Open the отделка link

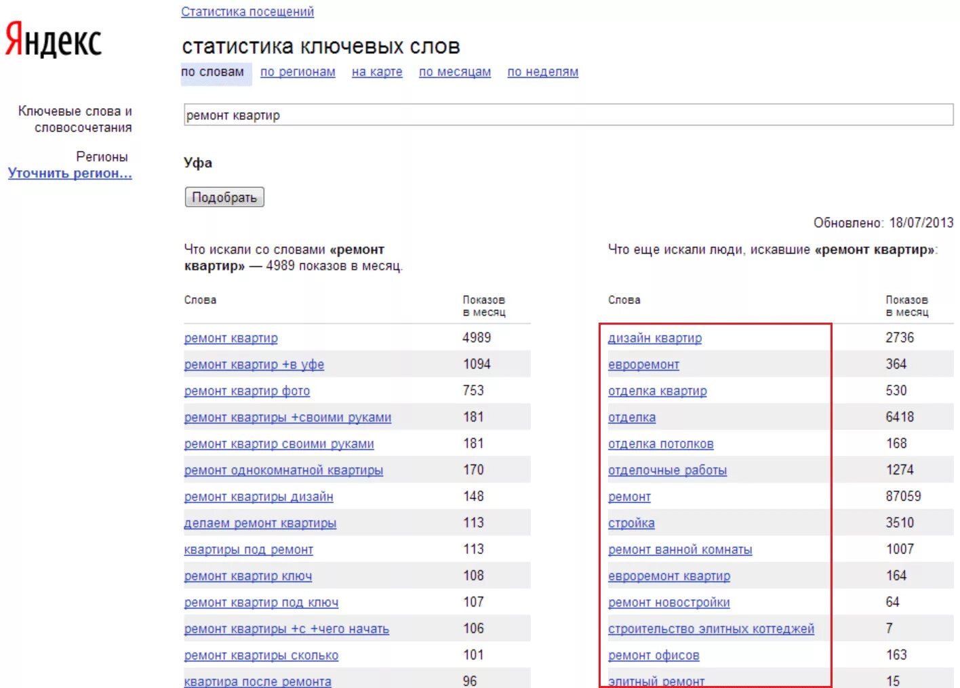tap(632, 417)
